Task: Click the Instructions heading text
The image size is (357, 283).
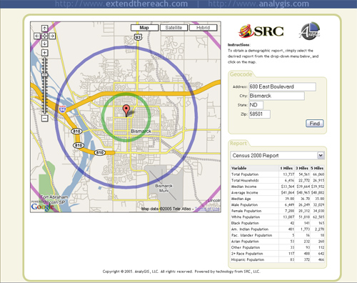Action: [238, 45]
